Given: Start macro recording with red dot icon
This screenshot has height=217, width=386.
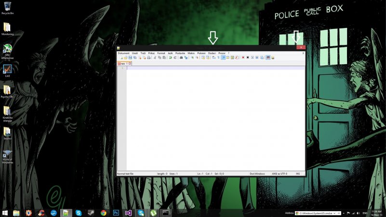Looking at the screenshot, I should pyautogui.click(x=243, y=58).
